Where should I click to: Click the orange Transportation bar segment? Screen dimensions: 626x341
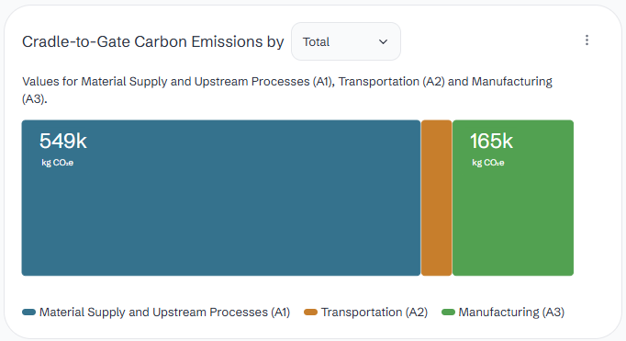click(x=436, y=198)
